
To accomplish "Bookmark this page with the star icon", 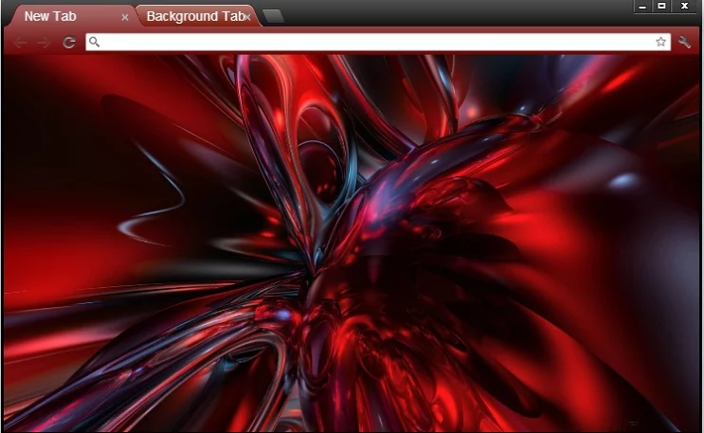I will click(660, 42).
